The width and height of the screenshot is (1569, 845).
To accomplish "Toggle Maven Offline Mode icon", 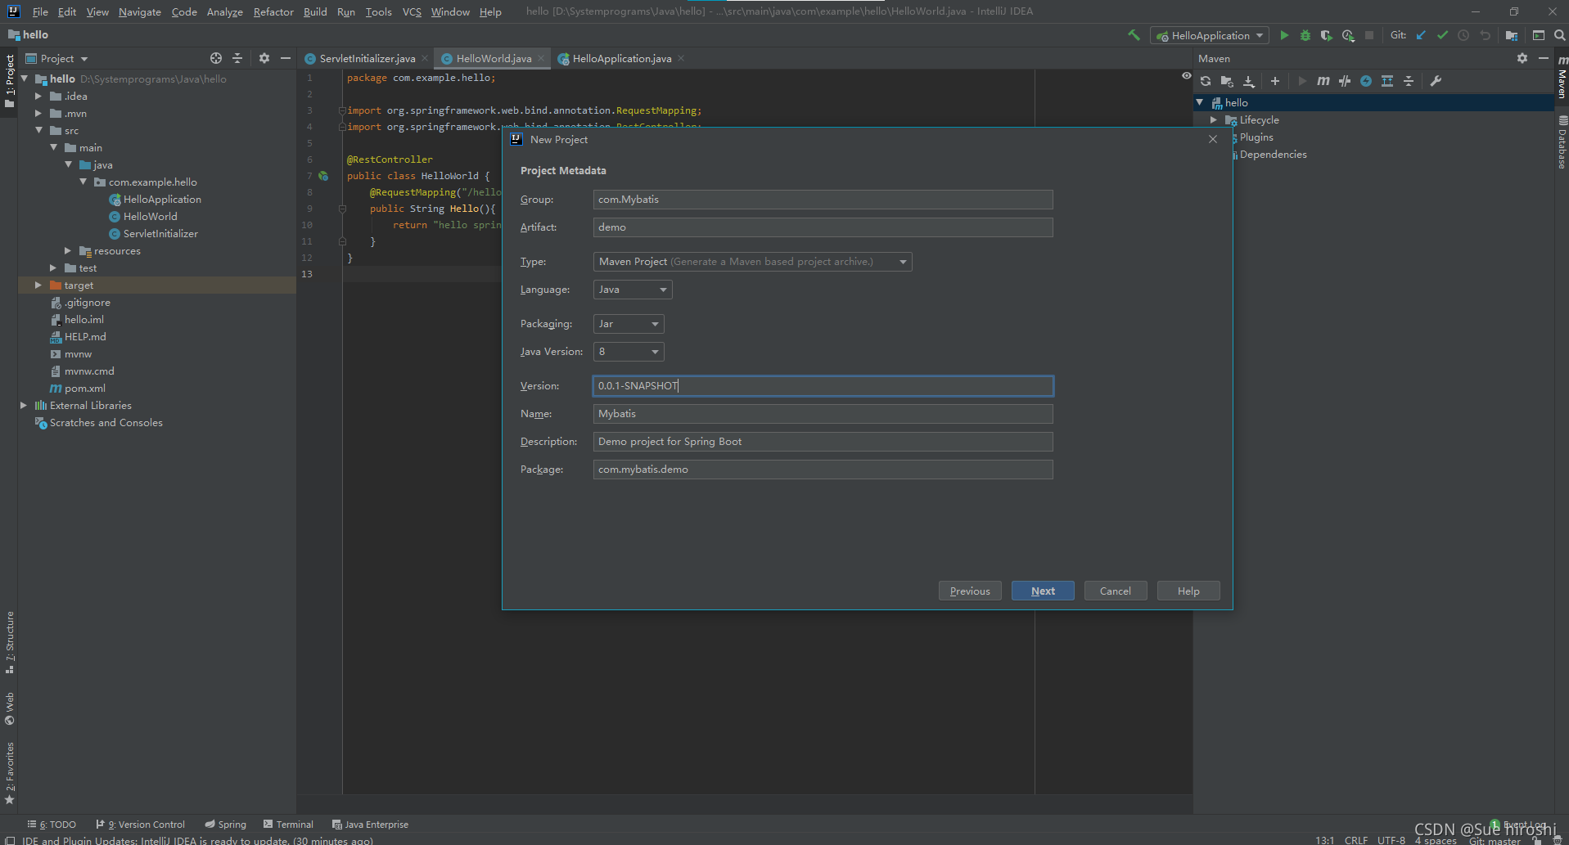I will pos(1345,81).
